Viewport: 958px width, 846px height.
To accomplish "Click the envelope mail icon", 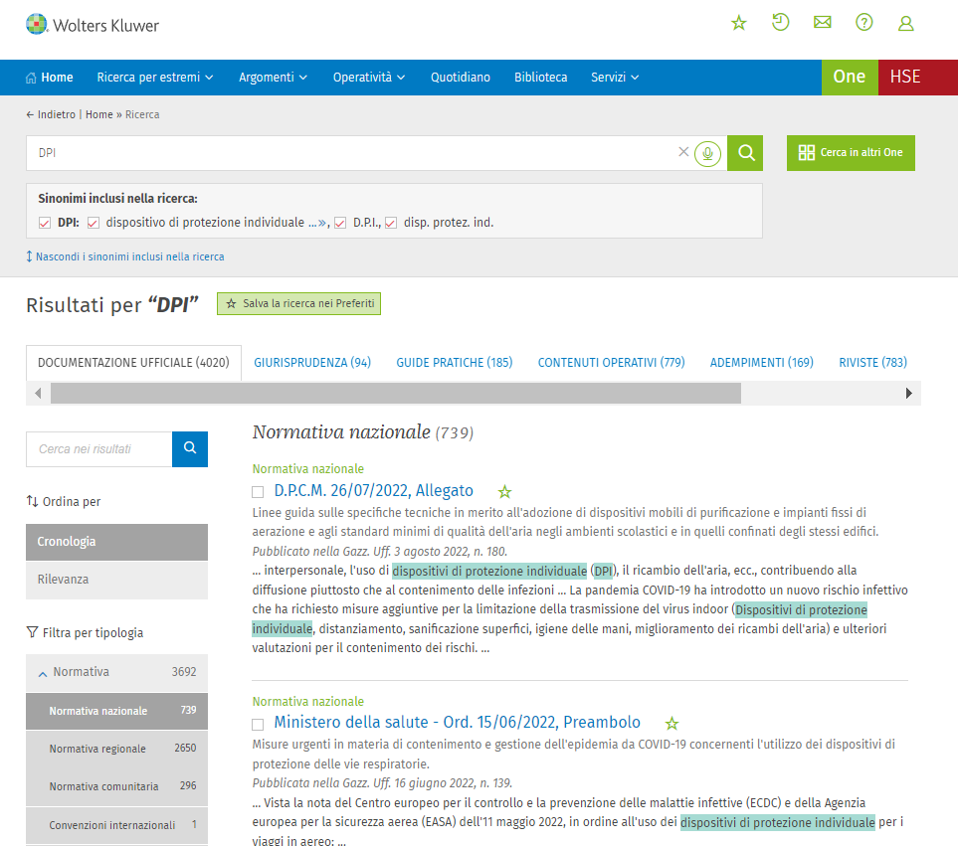I will pos(822,23).
